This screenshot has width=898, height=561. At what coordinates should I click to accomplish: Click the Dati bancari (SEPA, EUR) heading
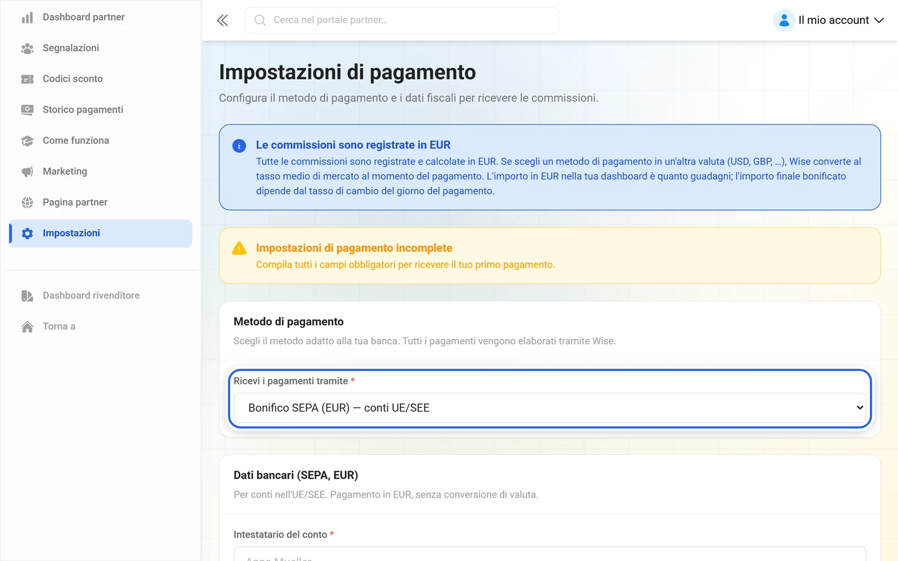[296, 476]
